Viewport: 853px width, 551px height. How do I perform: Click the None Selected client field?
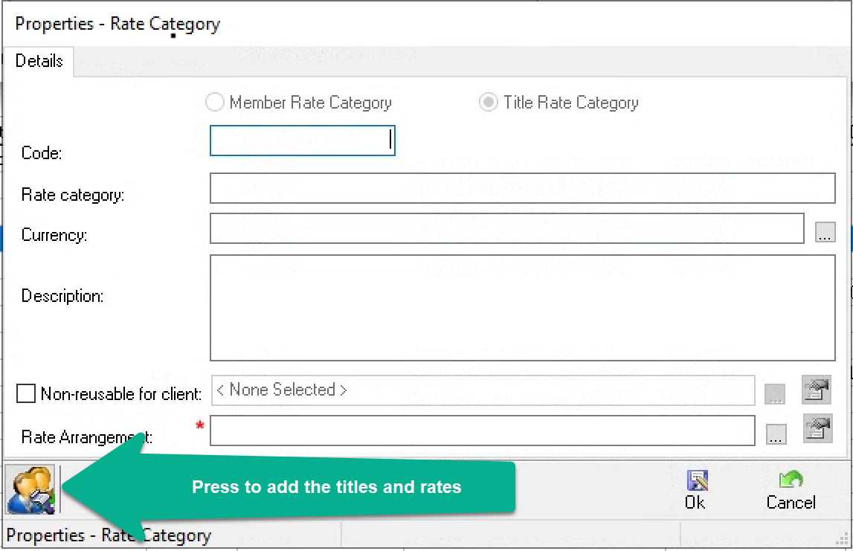point(483,390)
